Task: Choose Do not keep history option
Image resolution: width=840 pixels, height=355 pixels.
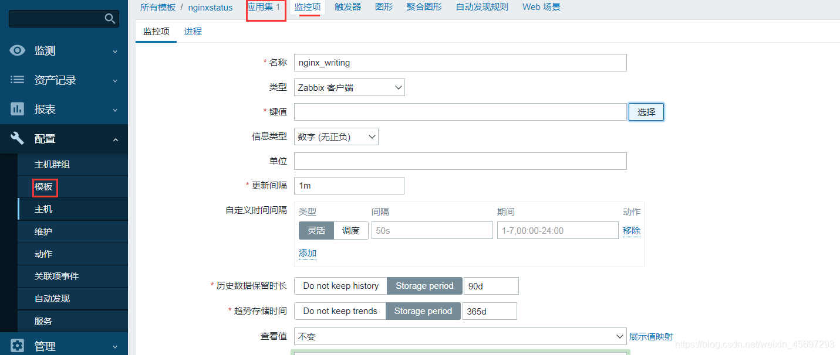Action: [x=340, y=286]
